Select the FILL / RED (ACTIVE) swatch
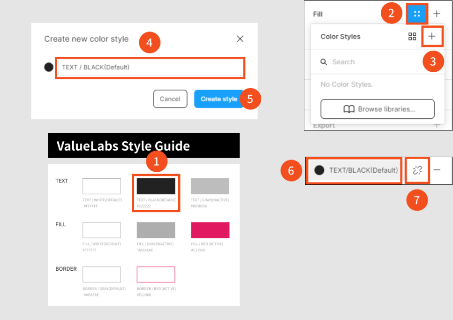This screenshot has width=453, height=320. coord(210,230)
